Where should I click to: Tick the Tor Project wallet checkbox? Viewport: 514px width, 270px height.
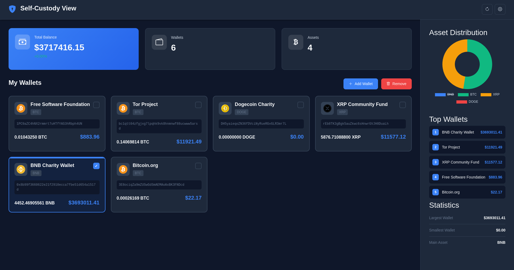[x=198, y=105]
